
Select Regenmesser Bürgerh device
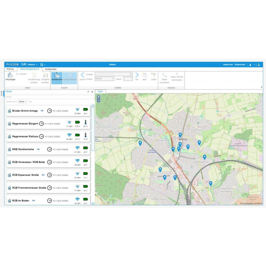[49, 124]
